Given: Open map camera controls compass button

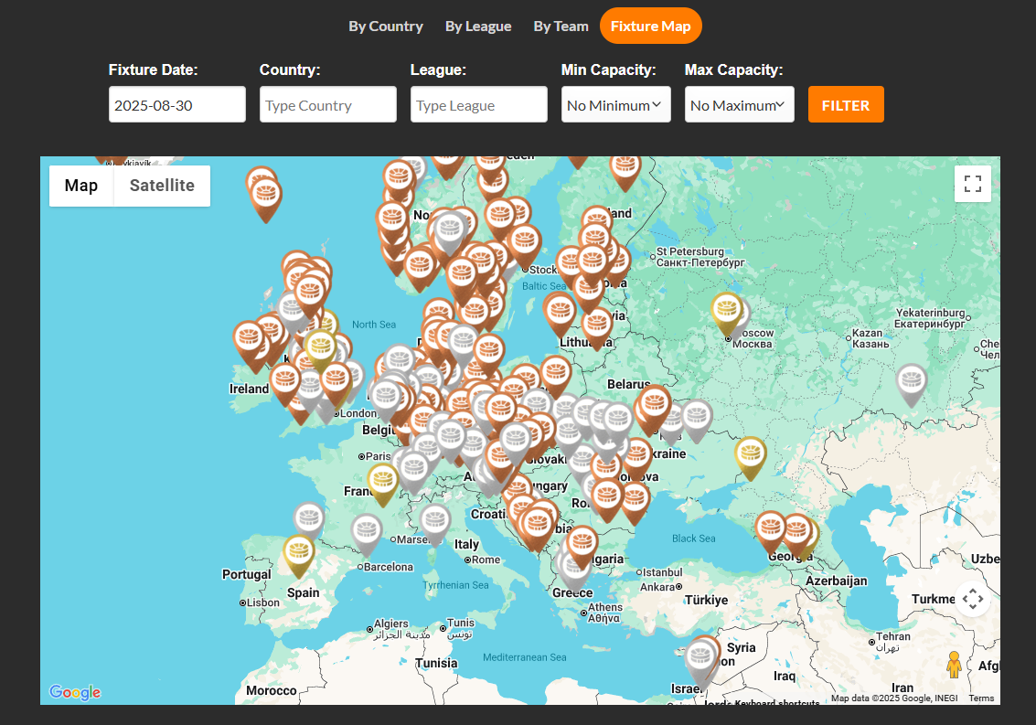Looking at the screenshot, I should click(972, 600).
